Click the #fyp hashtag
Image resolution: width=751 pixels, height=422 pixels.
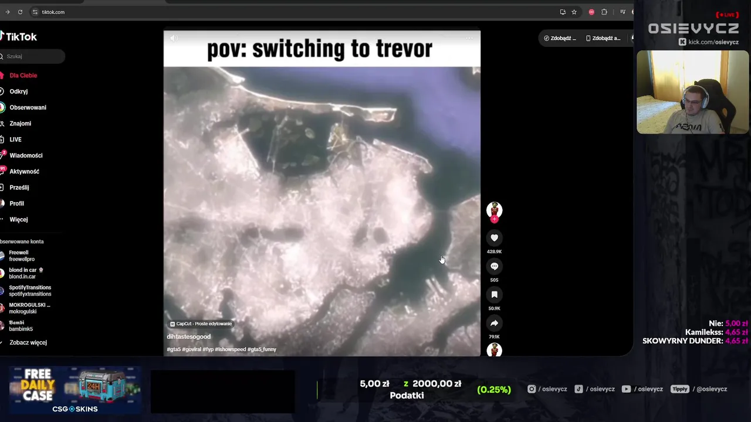pos(208,349)
